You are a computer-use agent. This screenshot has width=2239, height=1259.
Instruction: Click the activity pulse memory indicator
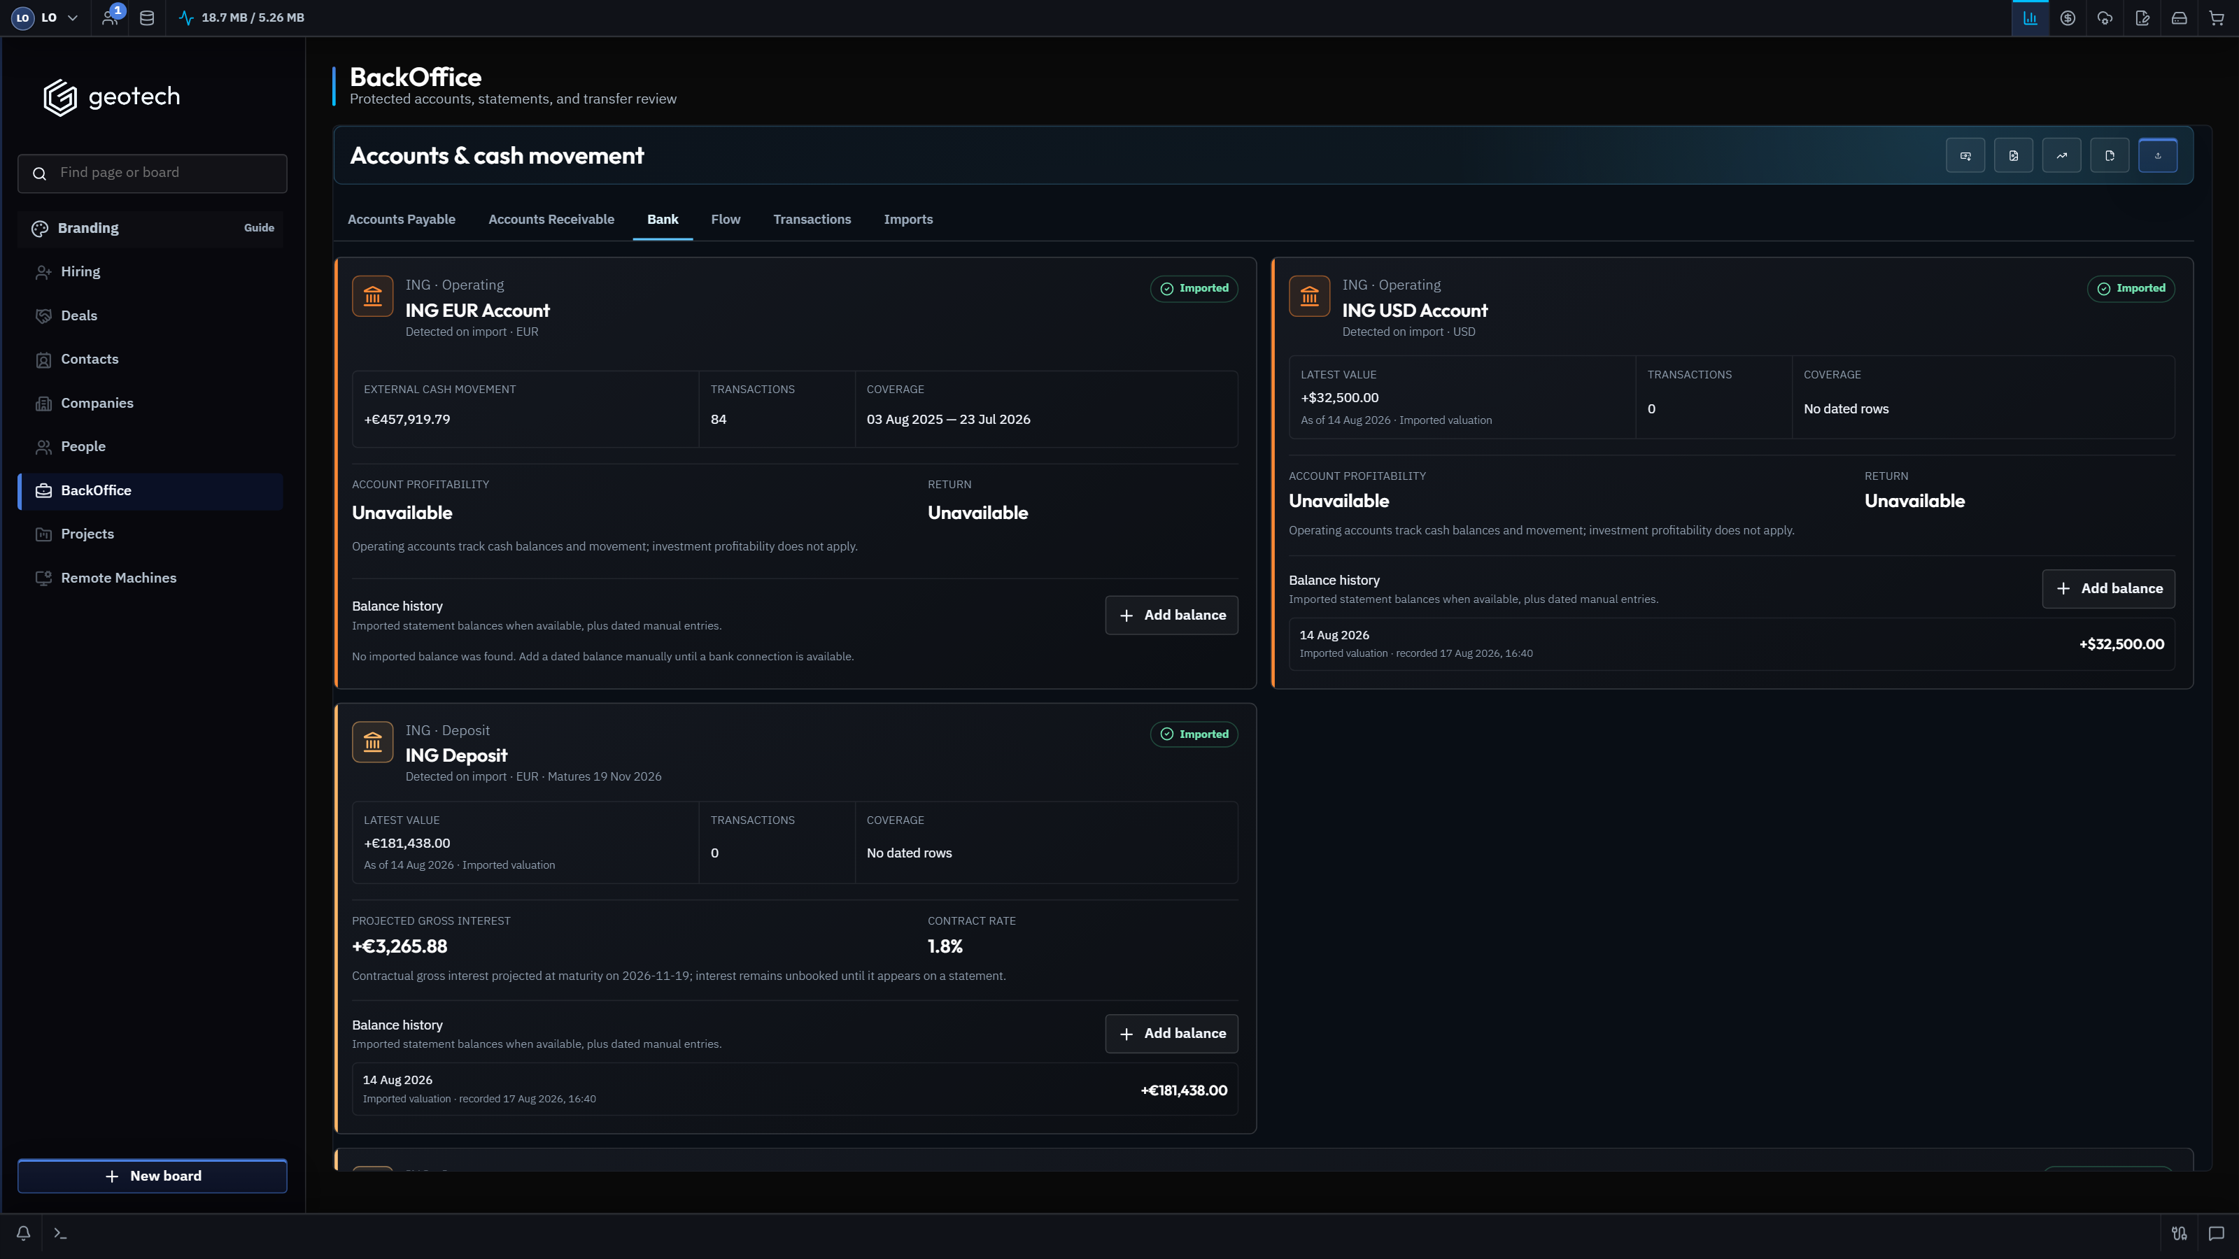[x=241, y=17]
